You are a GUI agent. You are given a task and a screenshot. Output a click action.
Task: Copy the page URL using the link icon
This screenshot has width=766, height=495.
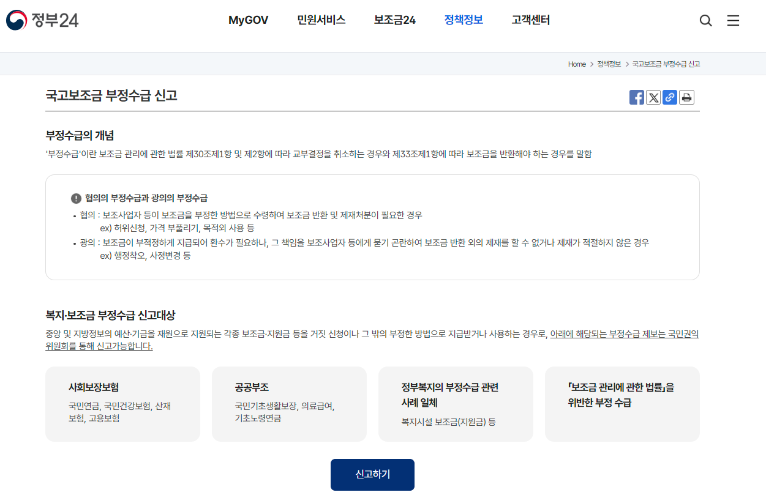[669, 97]
